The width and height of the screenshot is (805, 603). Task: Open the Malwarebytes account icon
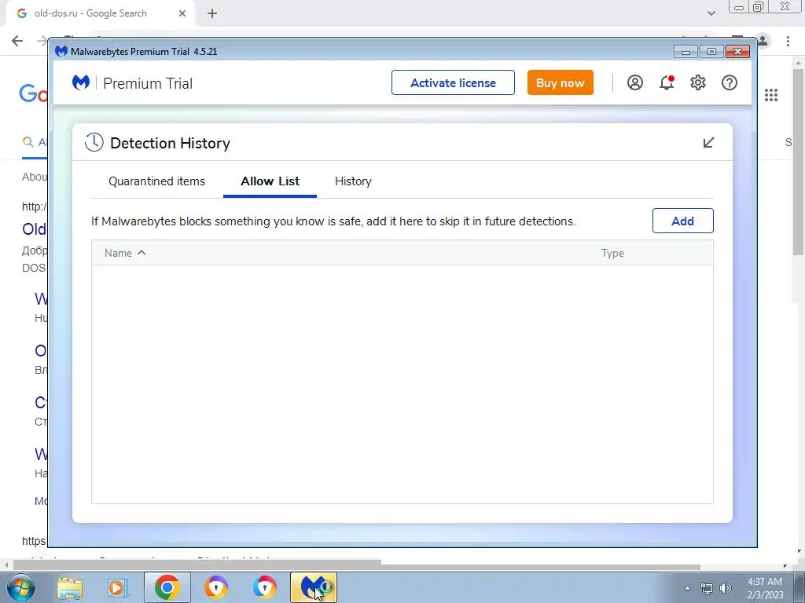tap(635, 82)
